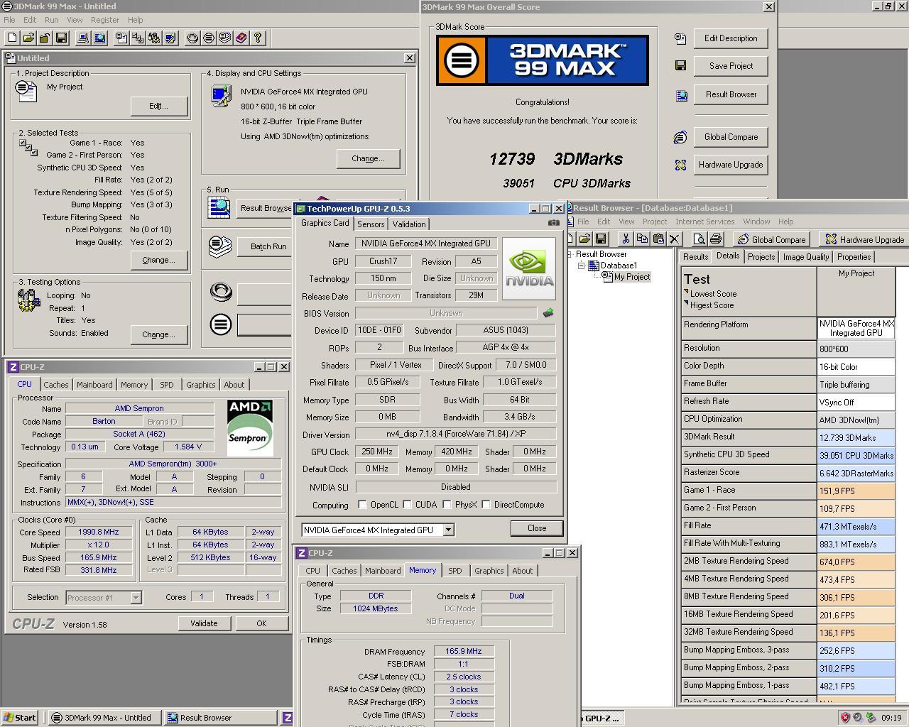Click the Open folder icon in Result Browser toolbar
This screenshot has width=909, height=727.
pyautogui.click(x=584, y=239)
